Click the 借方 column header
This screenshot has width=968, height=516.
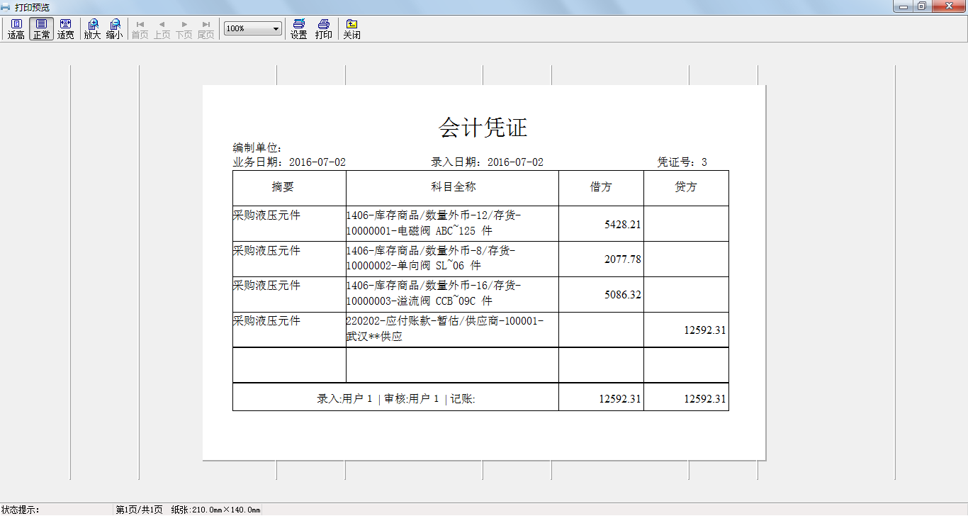point(601,187)
